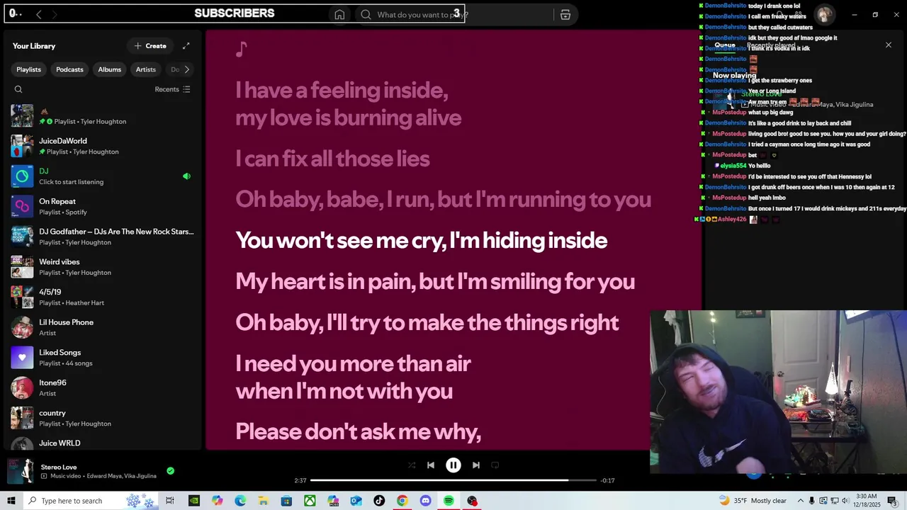Viewport: 907px width, 510px height.
Task: Open the DJ Godfather playlist
Action: click(103, 237)
